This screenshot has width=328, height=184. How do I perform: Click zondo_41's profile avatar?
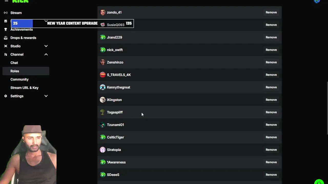click(102, 12)
